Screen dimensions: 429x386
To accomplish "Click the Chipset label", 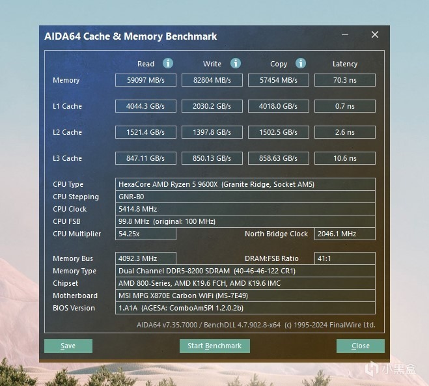I will point(65,283).
